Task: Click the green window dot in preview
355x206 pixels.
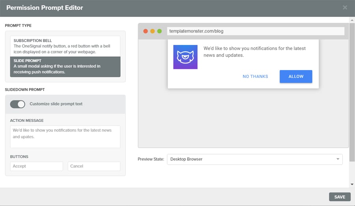Action: (x=159, y=31)
